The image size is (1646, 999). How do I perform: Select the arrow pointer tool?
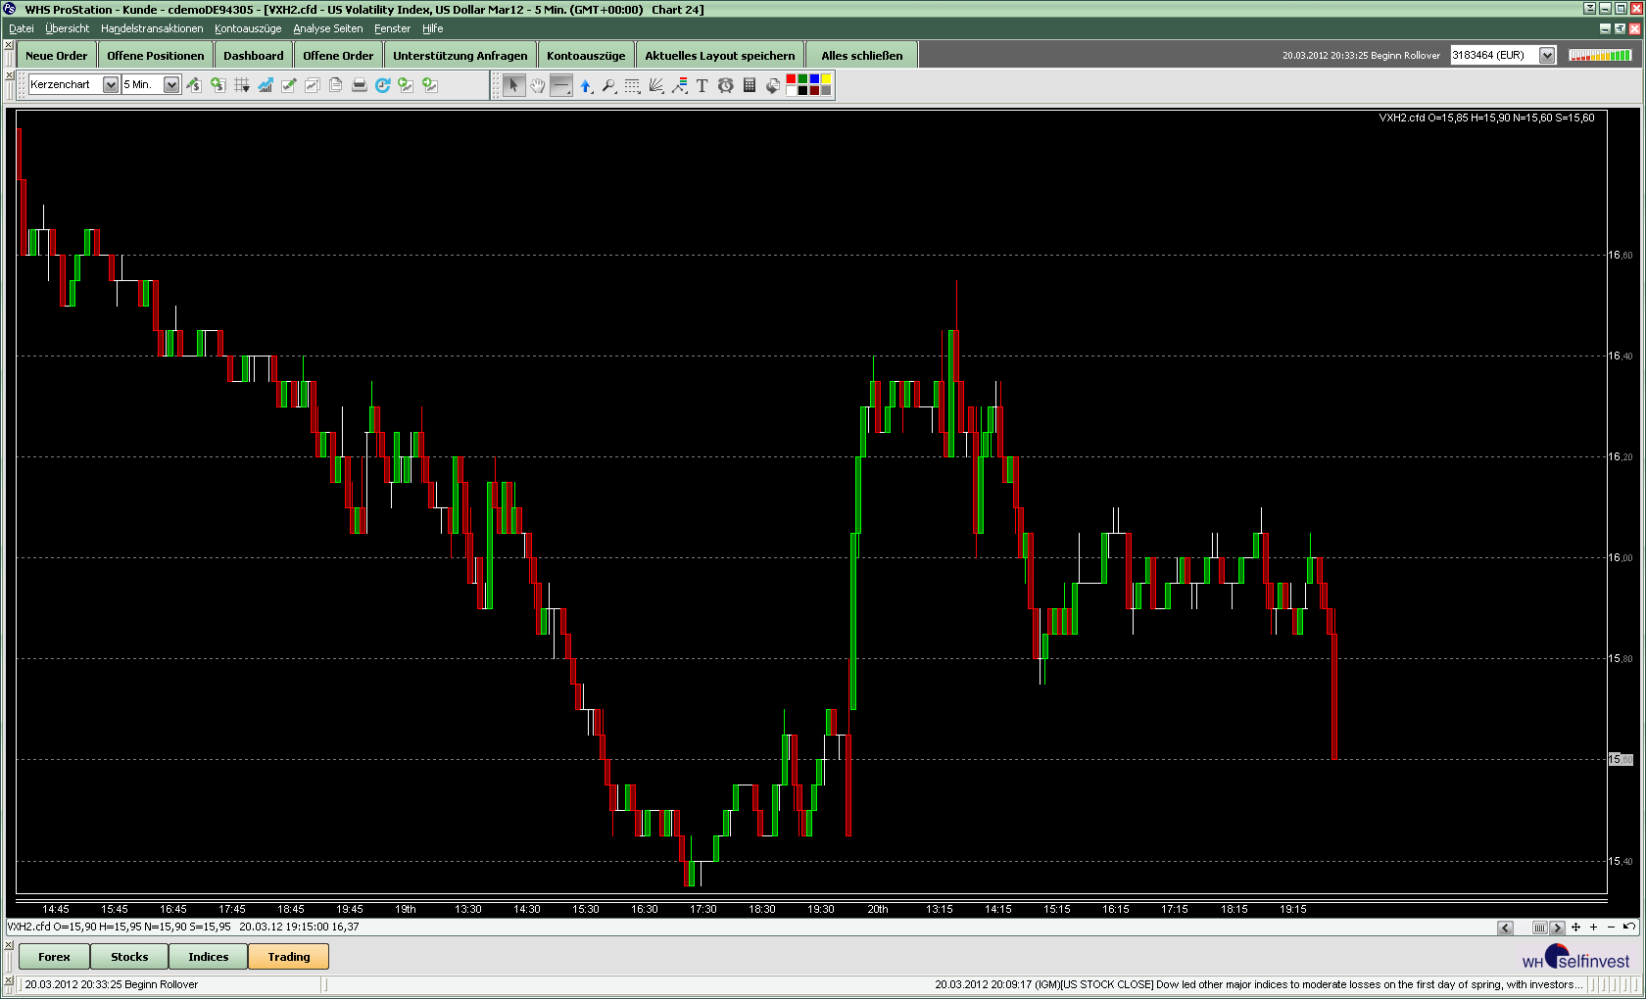(x=513, y=86)
